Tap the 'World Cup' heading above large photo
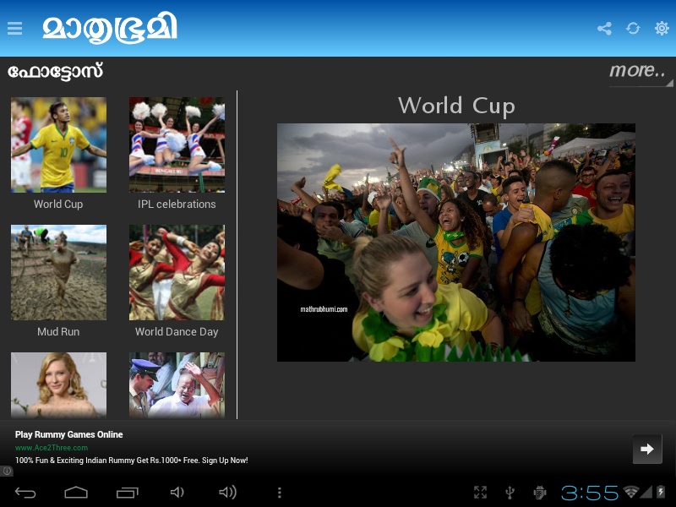The image size is (676, 507). point(456,106)
